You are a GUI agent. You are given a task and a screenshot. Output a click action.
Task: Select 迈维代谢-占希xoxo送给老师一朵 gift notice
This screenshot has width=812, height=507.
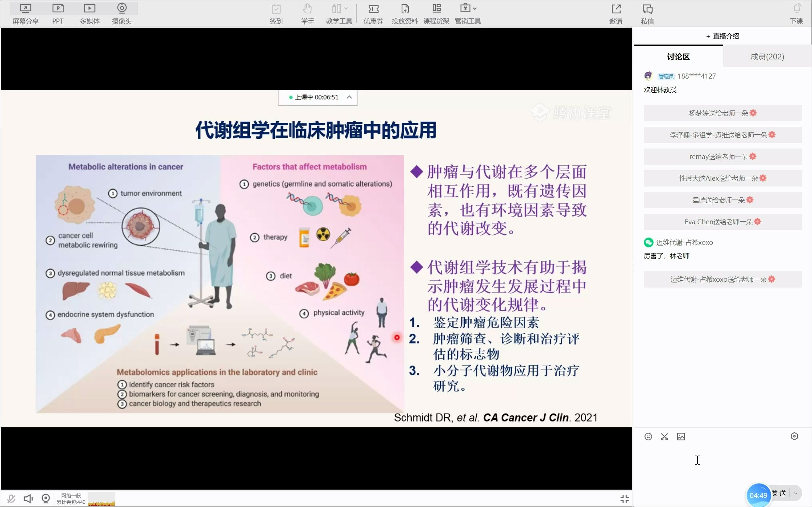click(x=723, y=279)
